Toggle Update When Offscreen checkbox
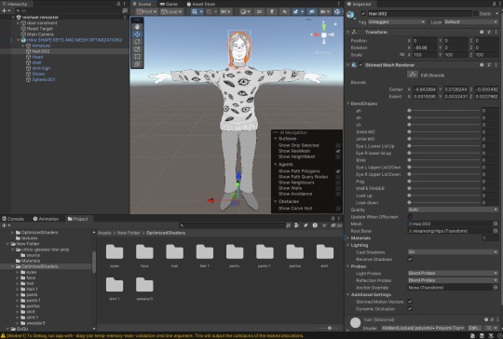This screenshot has height=339, width=503. coord(410,217)
